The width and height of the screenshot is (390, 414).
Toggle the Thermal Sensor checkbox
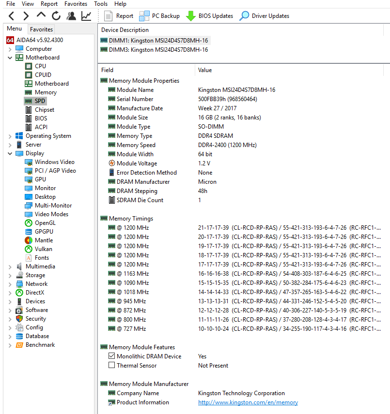tap(111, 366)
